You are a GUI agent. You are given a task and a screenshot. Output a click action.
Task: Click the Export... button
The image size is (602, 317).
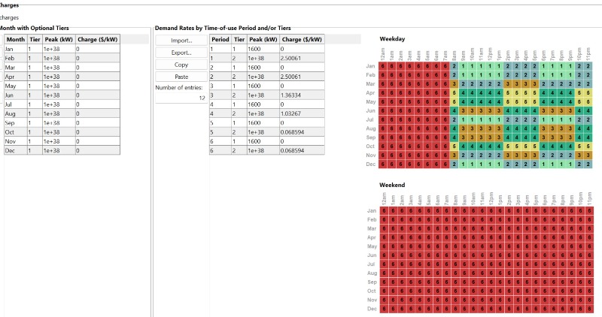(181, 53)
